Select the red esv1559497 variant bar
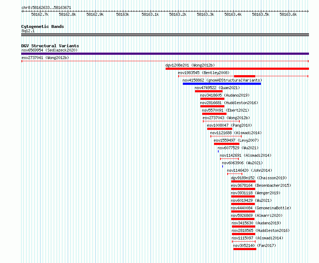The height and width of the screenshot is (263, 319). coord(227,144)
